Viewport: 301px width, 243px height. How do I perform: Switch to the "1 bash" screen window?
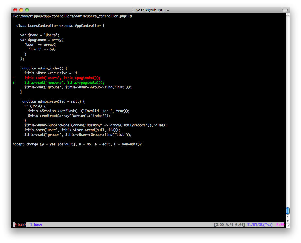click(x=36, y=225)
